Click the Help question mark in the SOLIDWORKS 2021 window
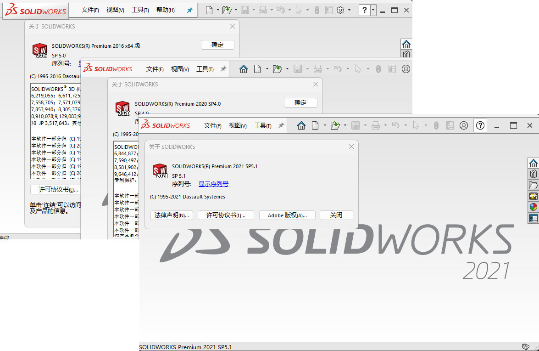539x351 pixels. point(480,125)
